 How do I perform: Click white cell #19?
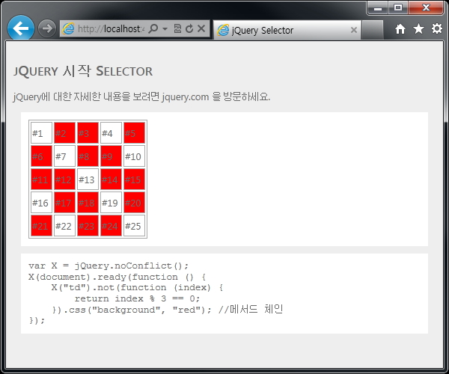point(111,202)
